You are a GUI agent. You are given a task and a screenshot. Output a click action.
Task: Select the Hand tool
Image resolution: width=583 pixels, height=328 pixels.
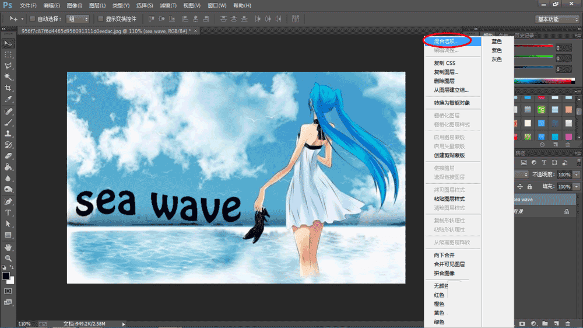click(x=8, y=246)
